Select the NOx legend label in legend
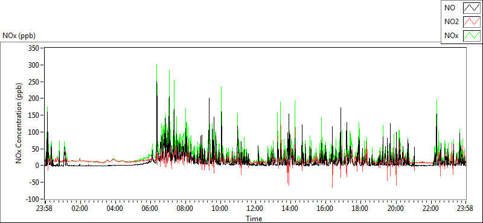This screenshot has height=223, width=483. 452,36
